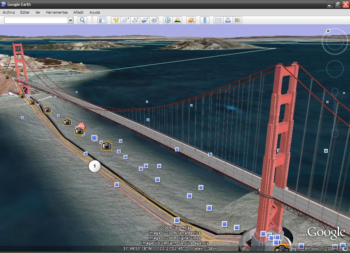The height and width of the screenshot is (253, 350).
Task: Select the add image overlay tool
Action: click(145, 20)
